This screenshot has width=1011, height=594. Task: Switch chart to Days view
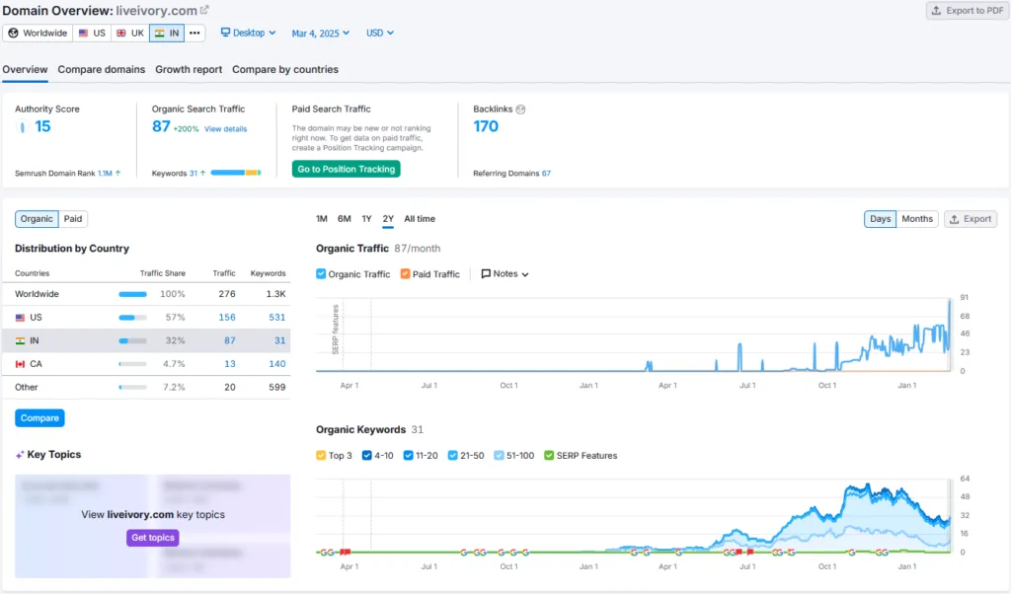coord(880,219)
